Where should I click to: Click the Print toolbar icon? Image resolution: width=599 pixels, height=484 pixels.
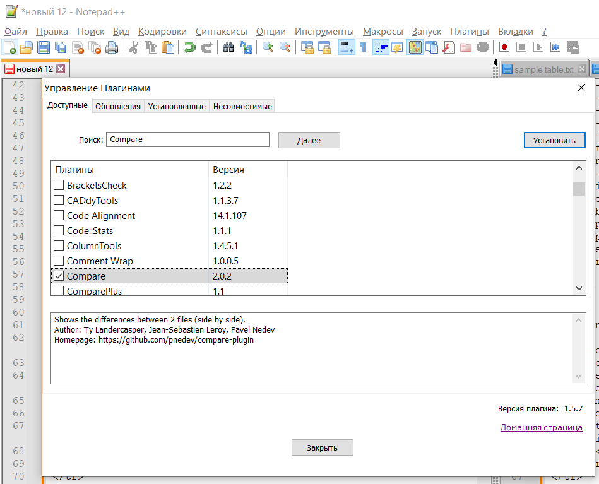[112, 47]
